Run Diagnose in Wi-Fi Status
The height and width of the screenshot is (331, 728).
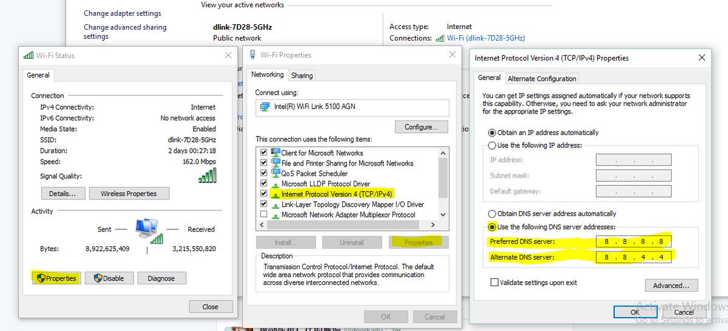[161, 278]
